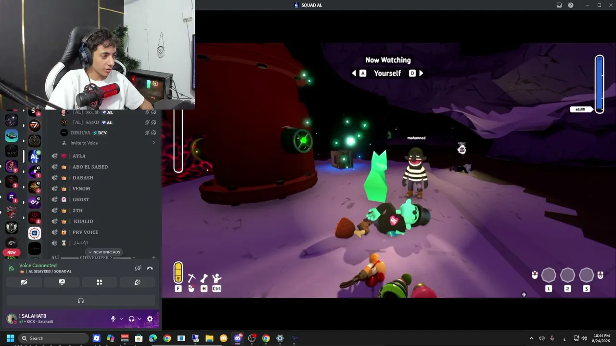Open Microsoft Store from the taskbar
The width and height of the screenshot is (616, 346).
click(x=139, y=338)
